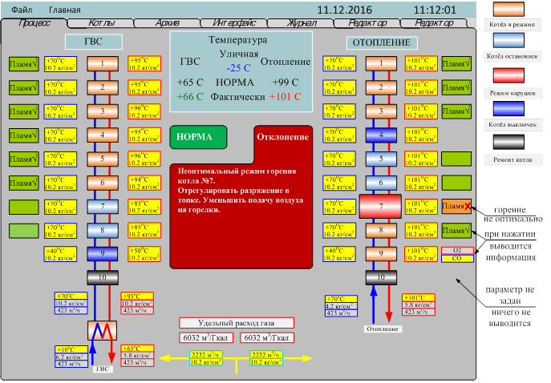Click the ГВС heat exchanger icon

click(103, 330)
